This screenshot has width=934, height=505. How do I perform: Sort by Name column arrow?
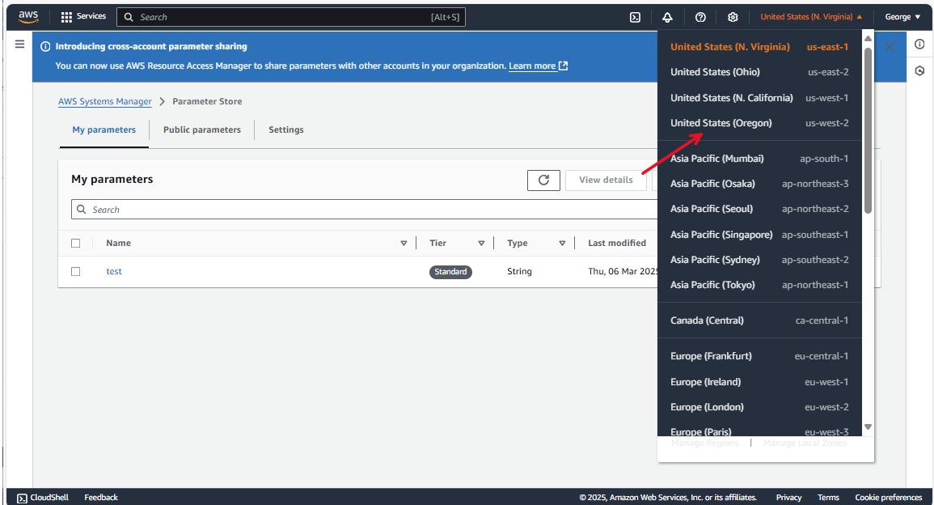[404, 244]
